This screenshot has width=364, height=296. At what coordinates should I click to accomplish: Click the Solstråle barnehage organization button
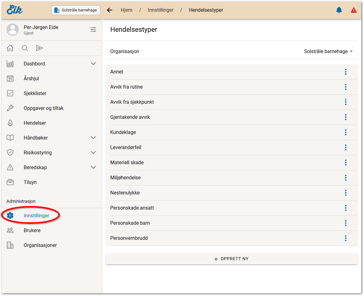(76, 10)
